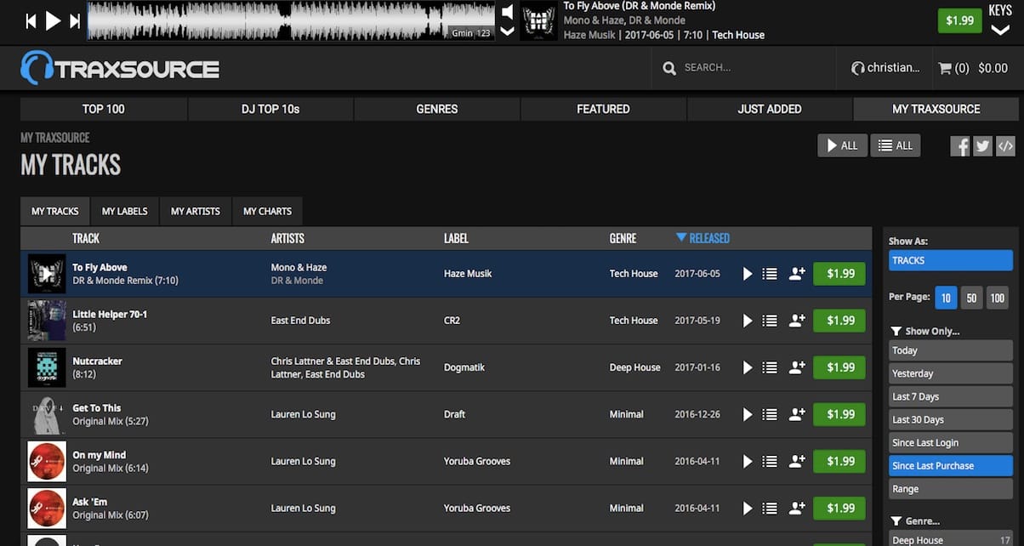The width and height of the screenshot is (1024, 546).
Task: Open the GENRES menu item
Action: tap(436, 109)
